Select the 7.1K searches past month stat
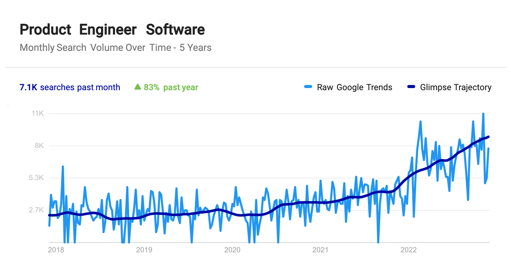Image resolution: width=511 pixels, height=273 pixels. coord(70,87)
